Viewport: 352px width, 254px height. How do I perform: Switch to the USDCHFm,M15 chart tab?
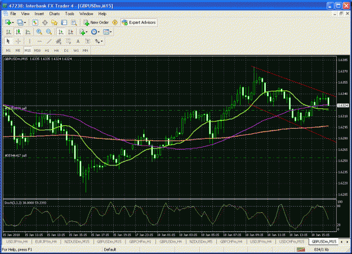pyautogui.click(x=292, y=242)
